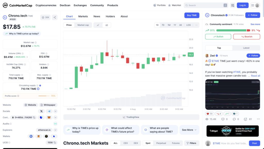
Task: Expand the Explorers dropdown chevron
Action: pyautogui.click(x=55, y=130)
